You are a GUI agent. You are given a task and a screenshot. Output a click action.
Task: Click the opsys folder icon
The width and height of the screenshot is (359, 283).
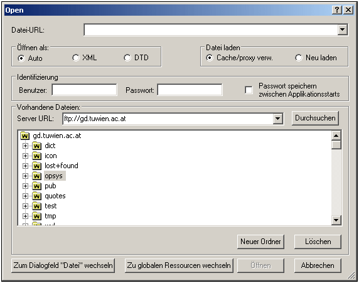tap(36, 176)
